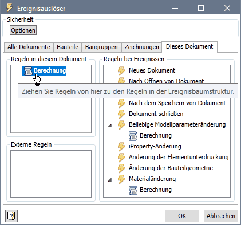This screenshot has height=225, width=241.
Task: Switch to the Bauteile tab
Action: 68,47
